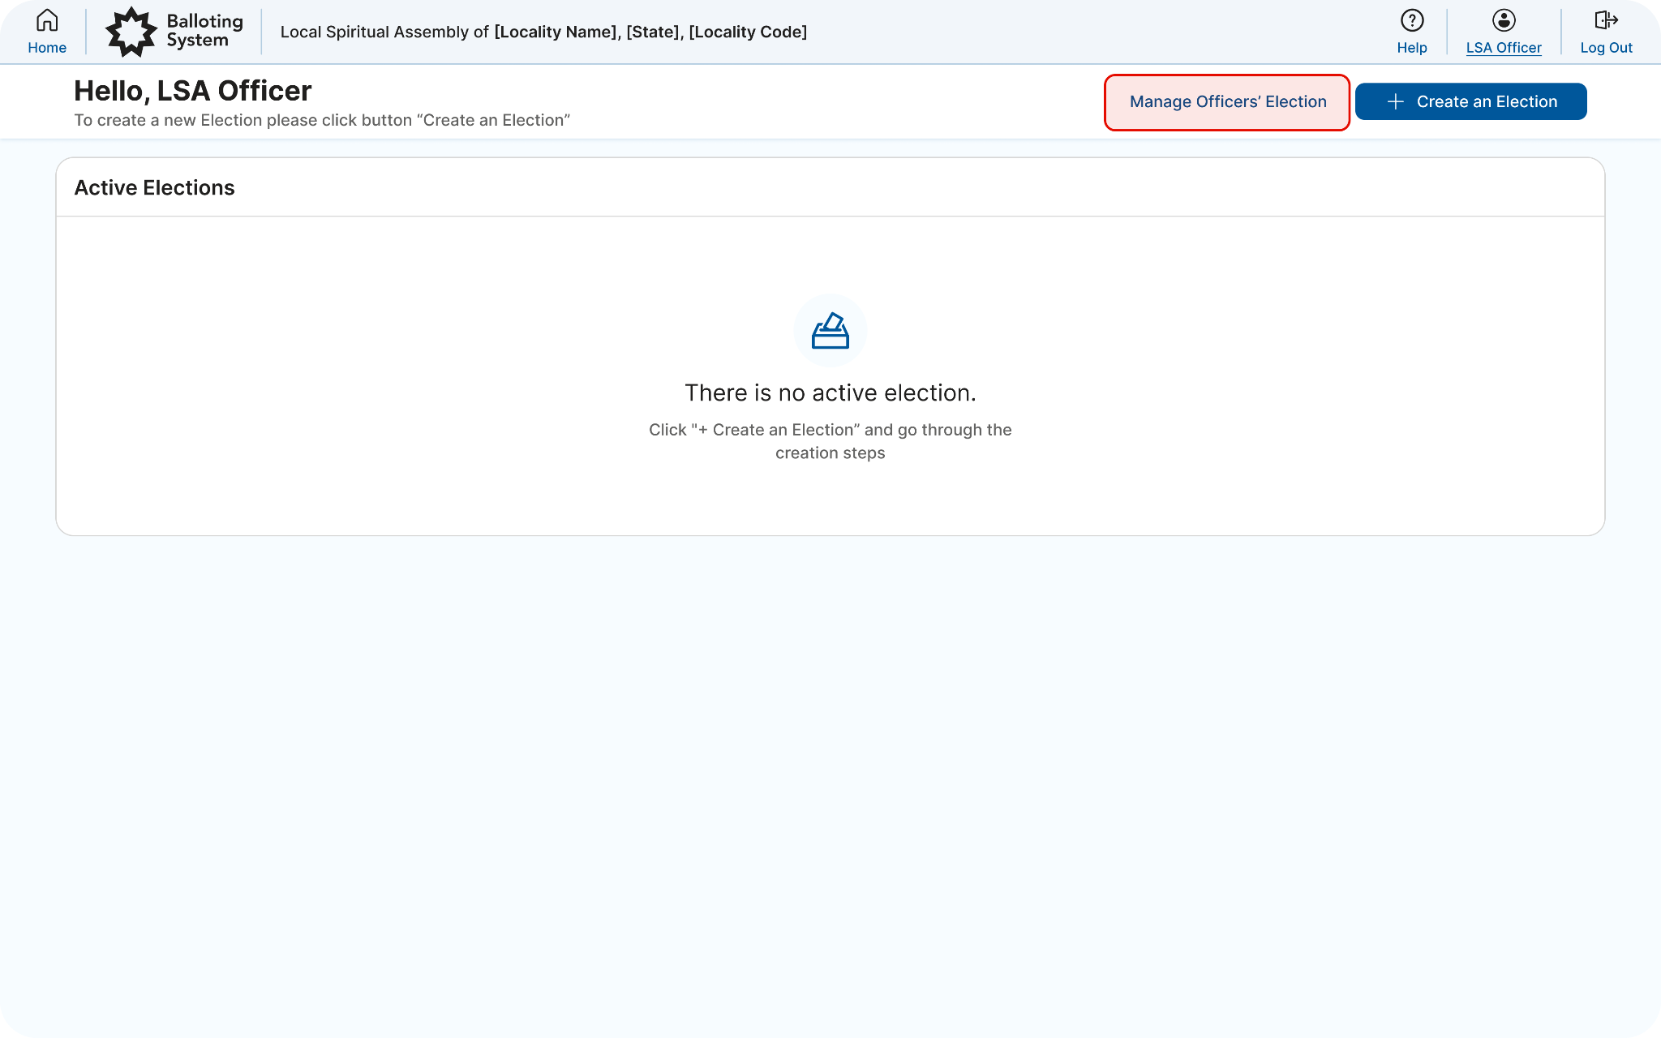Click the Home house icon

click(x=47, y=20)
